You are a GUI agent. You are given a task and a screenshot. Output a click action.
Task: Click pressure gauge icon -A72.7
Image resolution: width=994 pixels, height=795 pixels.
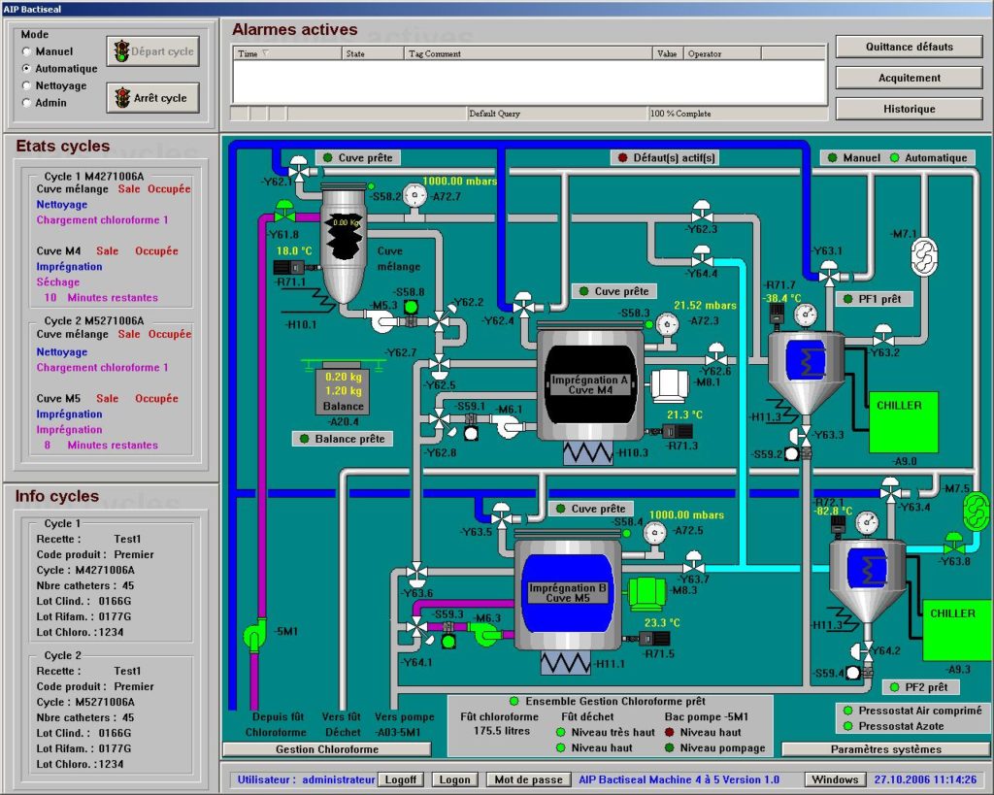414,195
